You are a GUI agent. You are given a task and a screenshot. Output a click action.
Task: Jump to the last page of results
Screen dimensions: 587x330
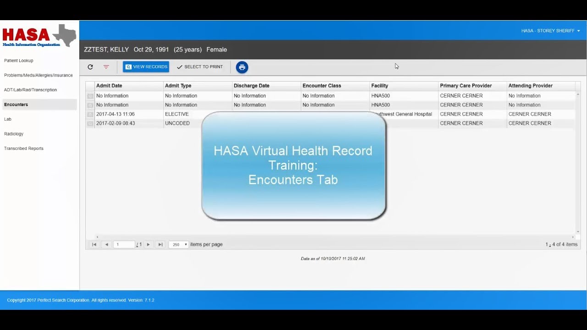161,245
